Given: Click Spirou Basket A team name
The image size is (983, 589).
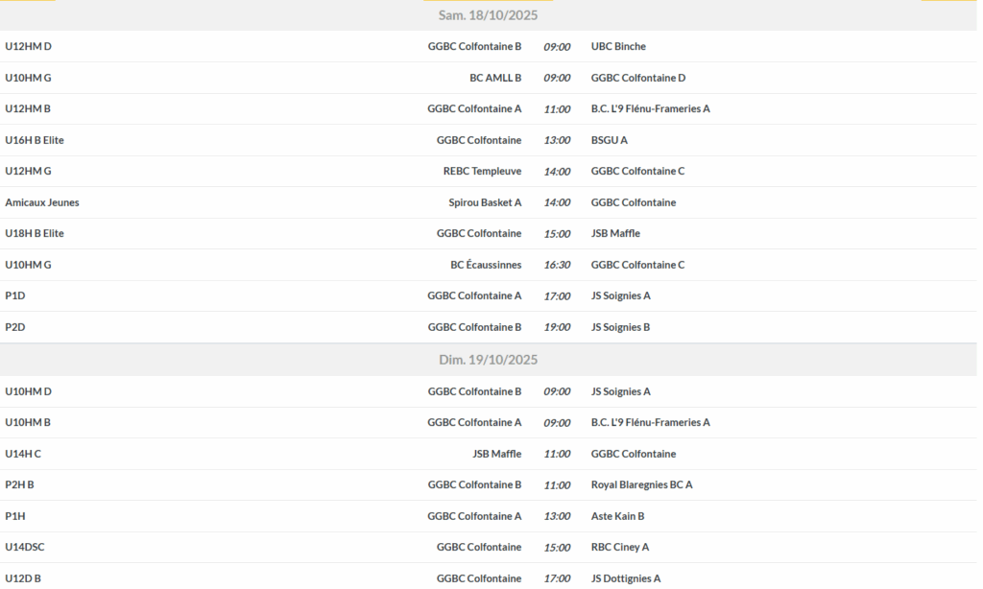Looking at the screenshot, I should point(485,202).
